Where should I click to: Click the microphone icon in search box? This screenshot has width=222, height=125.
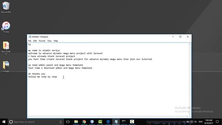tap(60, 122)
